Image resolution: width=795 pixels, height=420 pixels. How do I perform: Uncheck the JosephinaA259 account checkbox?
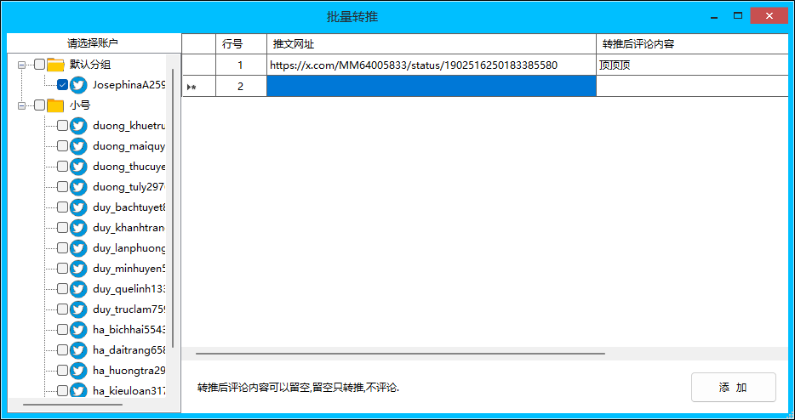pos(62,85)
